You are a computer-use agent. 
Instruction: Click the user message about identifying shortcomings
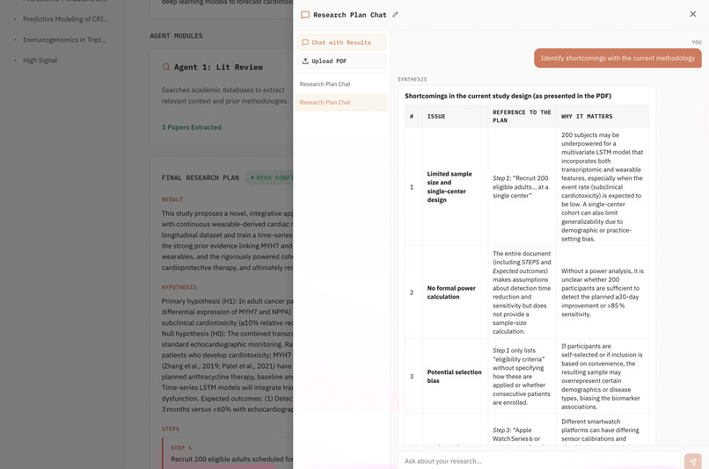click(x=618, y=58)
